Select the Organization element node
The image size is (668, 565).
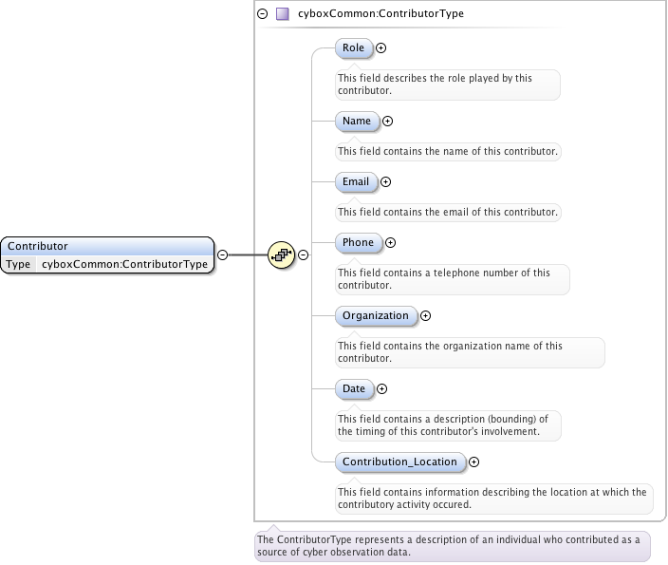376,315
